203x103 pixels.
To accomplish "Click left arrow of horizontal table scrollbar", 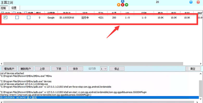I will click(x=2, y=64).
